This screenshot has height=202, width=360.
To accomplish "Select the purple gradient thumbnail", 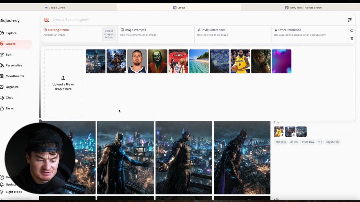I will point(282,61).
